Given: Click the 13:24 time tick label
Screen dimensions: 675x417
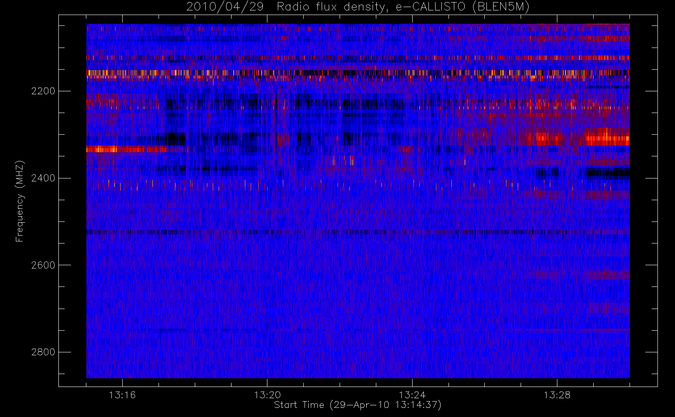Looking at the screenshot, I should tap(412, 394).
